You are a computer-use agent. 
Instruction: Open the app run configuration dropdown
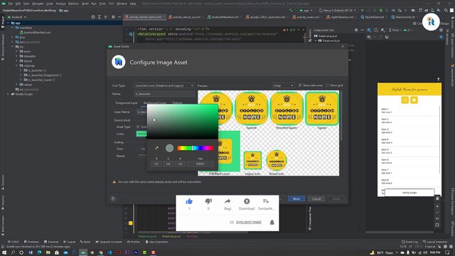[x=306, y=10]
